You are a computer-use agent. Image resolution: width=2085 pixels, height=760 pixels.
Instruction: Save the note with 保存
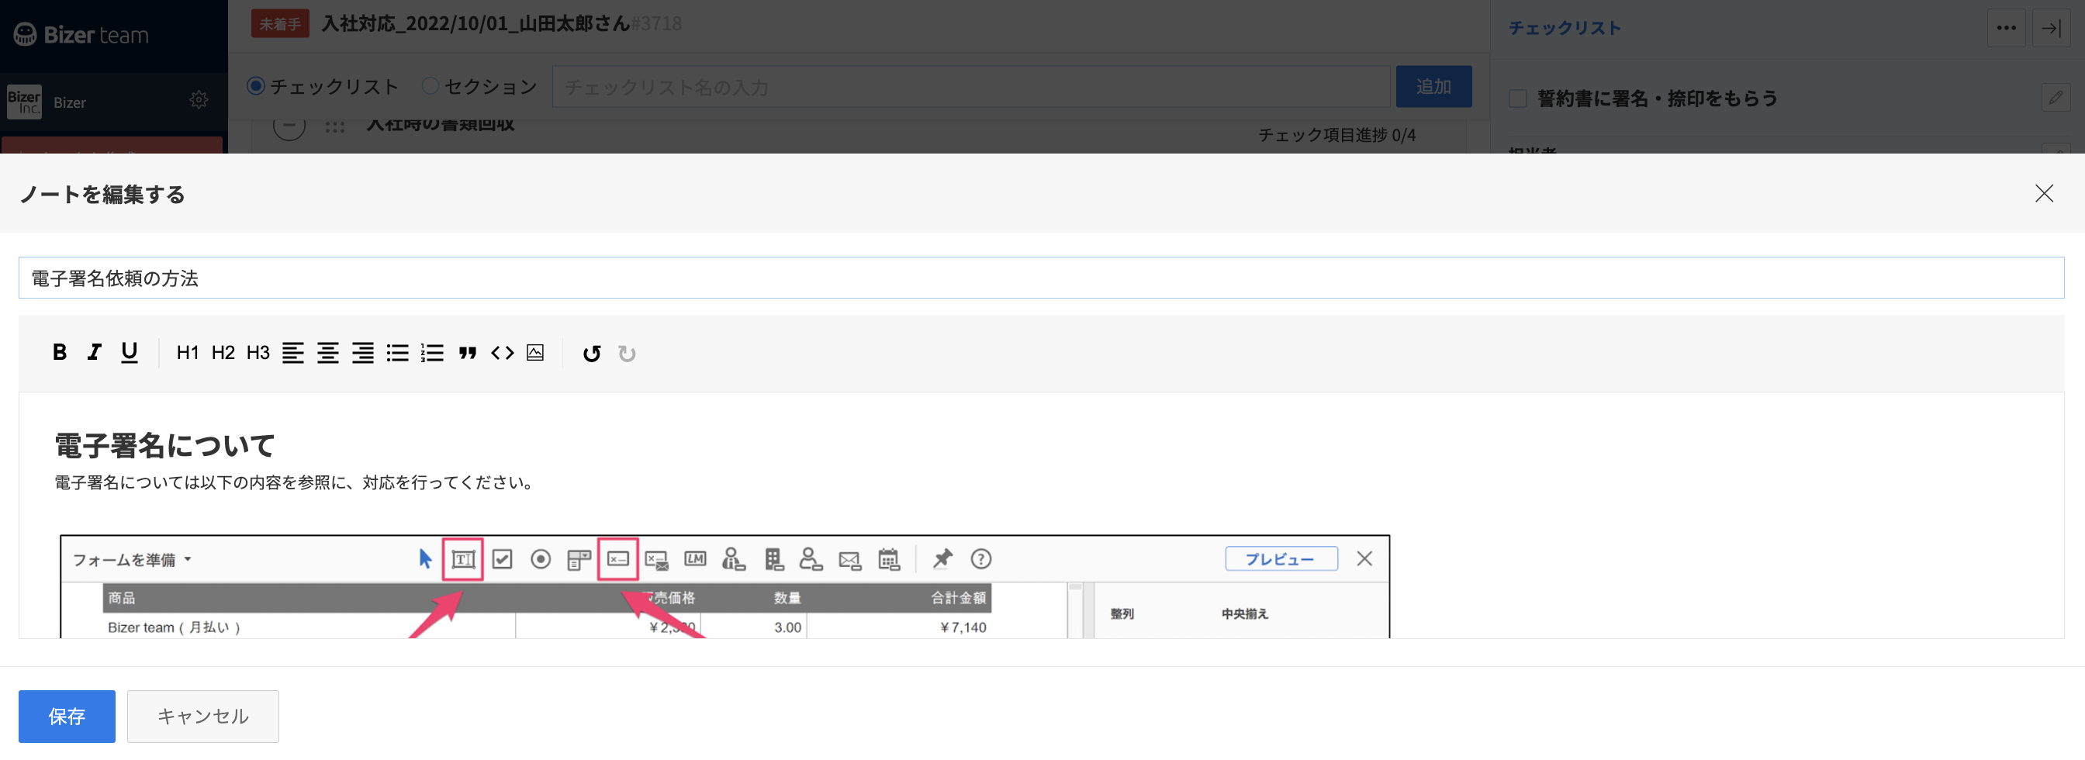pyautogui.click(x=67, y=717)
